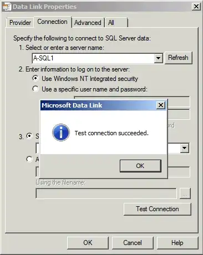This screenshot has width=203, height=255.
Task: Click the Refresh button
Action: pyautogui.click(x=178, y=58)
